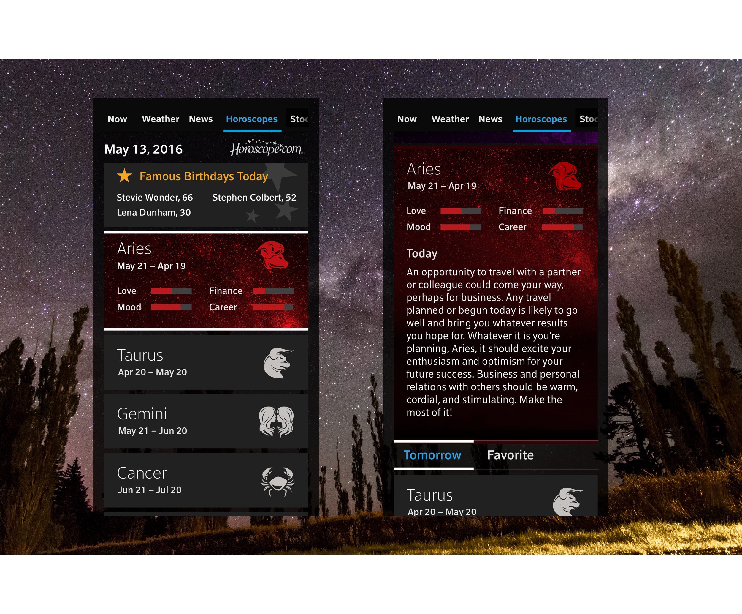The height and width of the screenshot is (614, 742).
Task: Click the Aries ram icon in left panel
Action: point(272,255)
